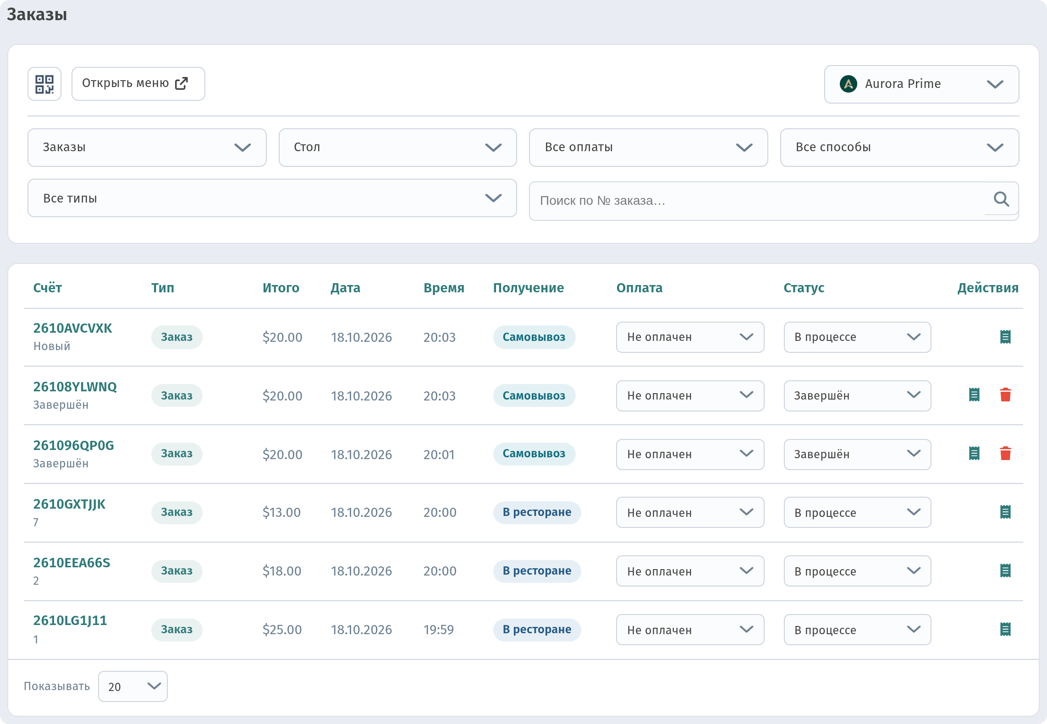The width and height of the screenshot is (1047, 724).
Task: Open payment dropdown for order 26108YLWNQ
Action: (690, 396)
